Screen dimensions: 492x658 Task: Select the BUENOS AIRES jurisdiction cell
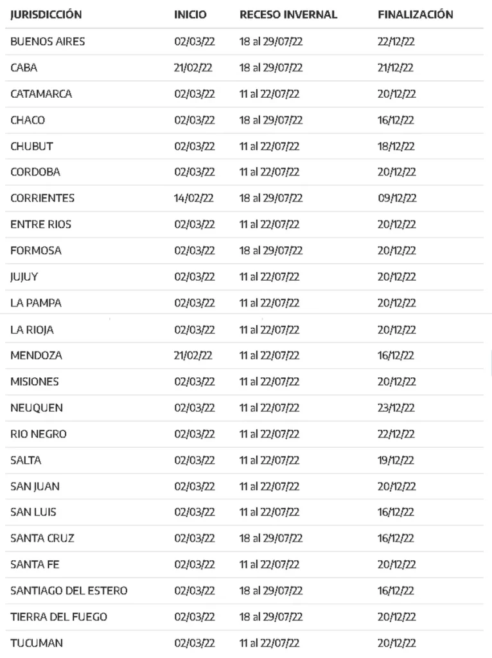click(x=48, y=42)
